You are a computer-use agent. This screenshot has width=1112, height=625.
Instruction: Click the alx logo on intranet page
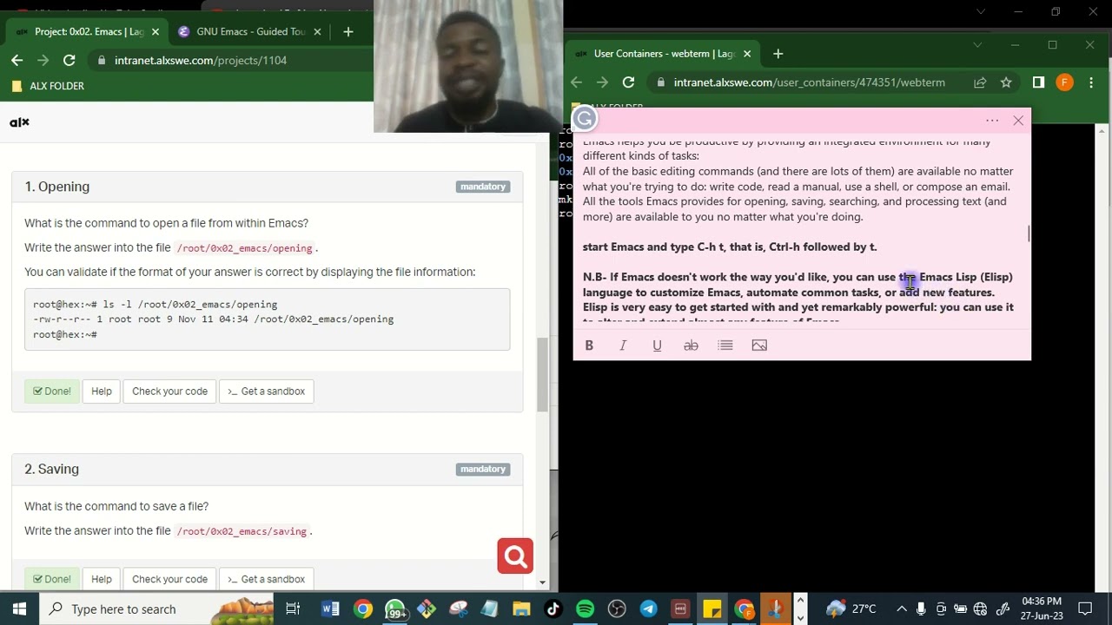click(x=19, y=122)
